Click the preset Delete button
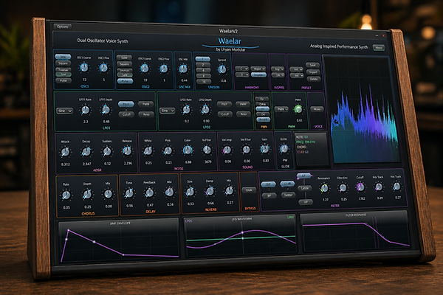The width and height of the screenshot is (443, 295). 314,79
